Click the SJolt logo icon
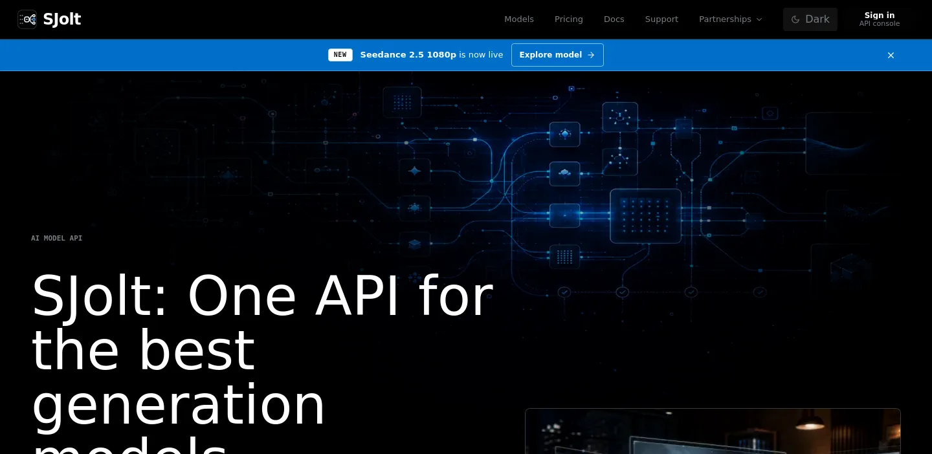The image size is (932, 454). click(27, 19)
